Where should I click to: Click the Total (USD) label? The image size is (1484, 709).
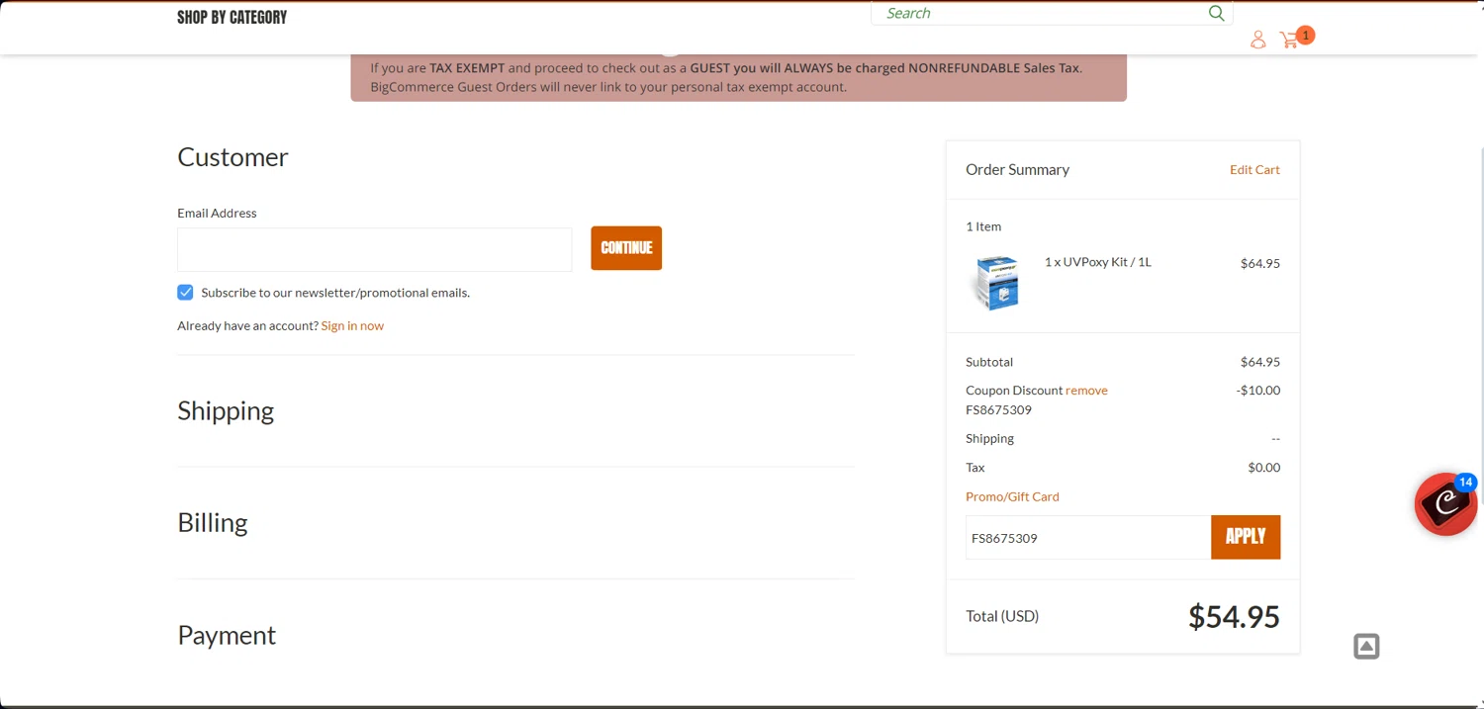[x=1002, y=616]
